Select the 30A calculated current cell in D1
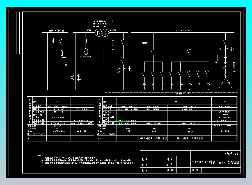 58,129
